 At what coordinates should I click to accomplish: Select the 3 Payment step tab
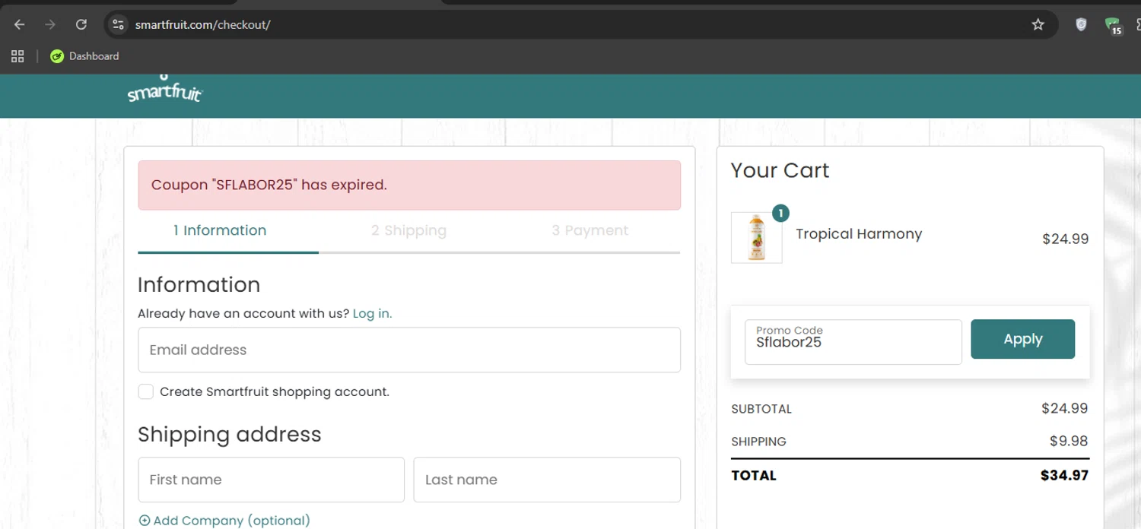590,230
